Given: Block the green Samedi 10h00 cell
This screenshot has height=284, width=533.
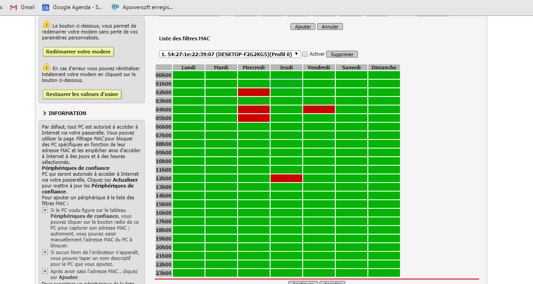Looking at the screenshot, I should tap(352, 161).
